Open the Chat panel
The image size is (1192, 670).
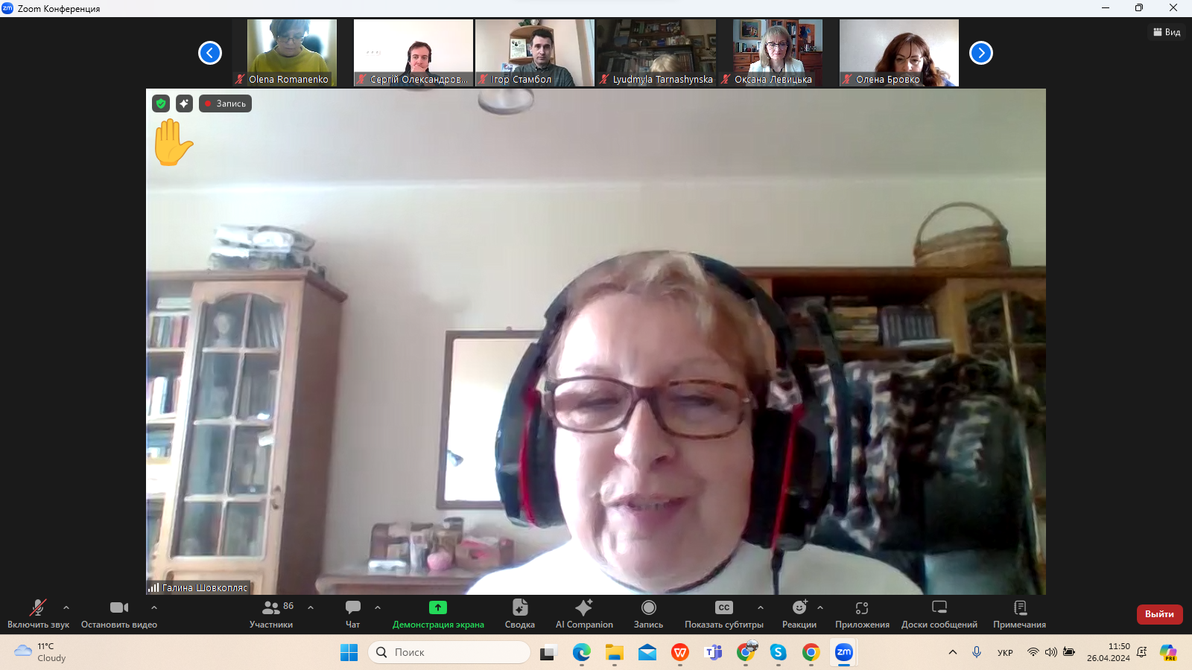pos(353,613)
